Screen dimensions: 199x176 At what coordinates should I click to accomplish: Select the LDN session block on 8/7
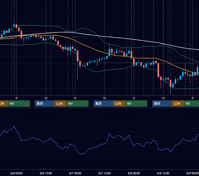click(119, 104)
